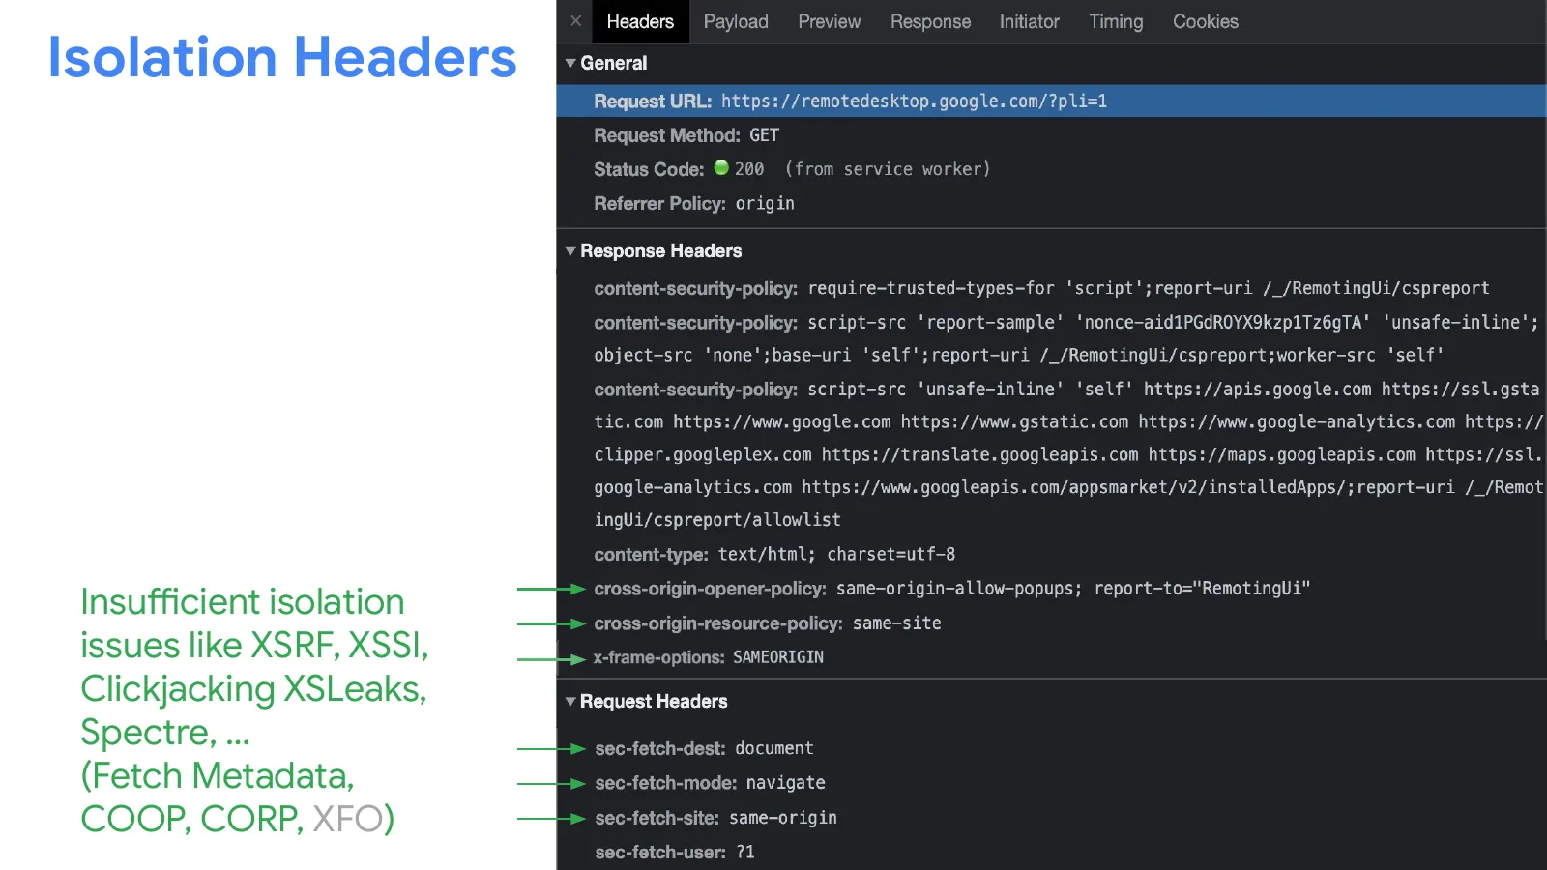
Task: Click the Request Method GET row
Action: [1052, 135]
